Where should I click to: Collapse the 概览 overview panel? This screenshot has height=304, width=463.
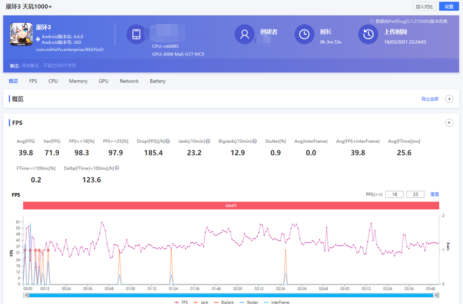pyautogui.click(x=449, y=99)
